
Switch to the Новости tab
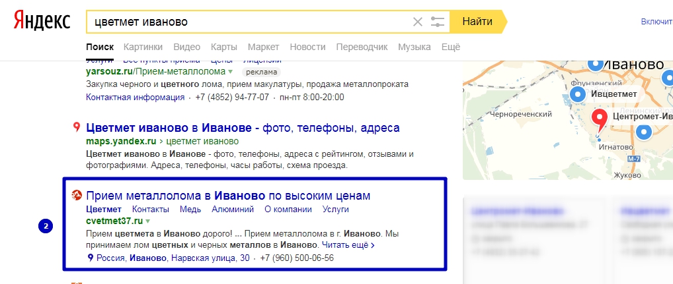click(x=308, y=47)
